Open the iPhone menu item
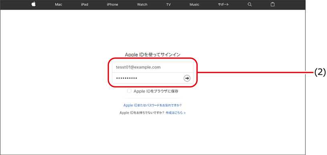 click(112, 4)
